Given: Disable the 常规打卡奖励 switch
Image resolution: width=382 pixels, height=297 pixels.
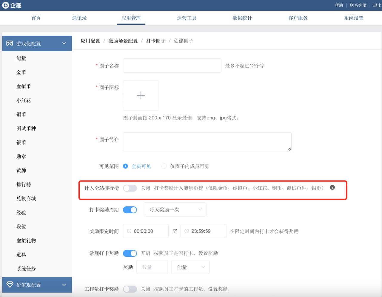Looking at the screenshot, I should 130,254.
